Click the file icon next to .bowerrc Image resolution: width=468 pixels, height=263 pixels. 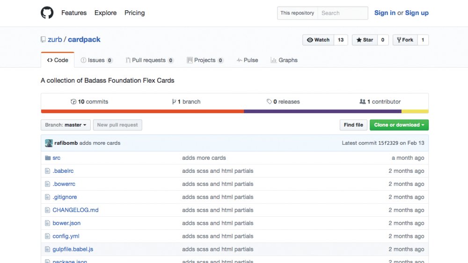47,184
